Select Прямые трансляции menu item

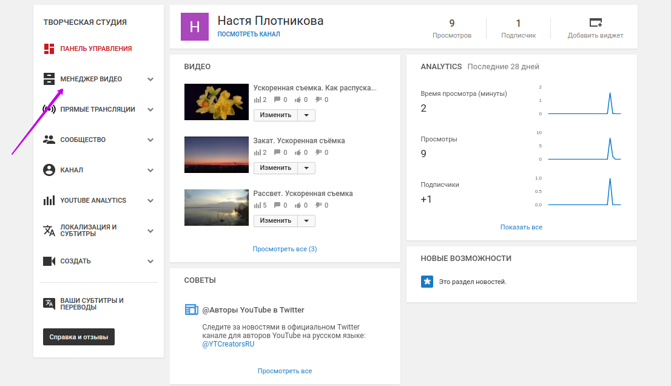click(98, 110)
